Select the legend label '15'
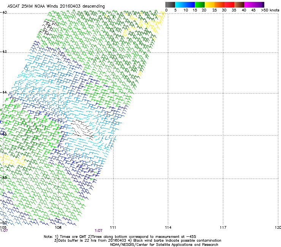The image size is (281, 247). pos(195,10)
